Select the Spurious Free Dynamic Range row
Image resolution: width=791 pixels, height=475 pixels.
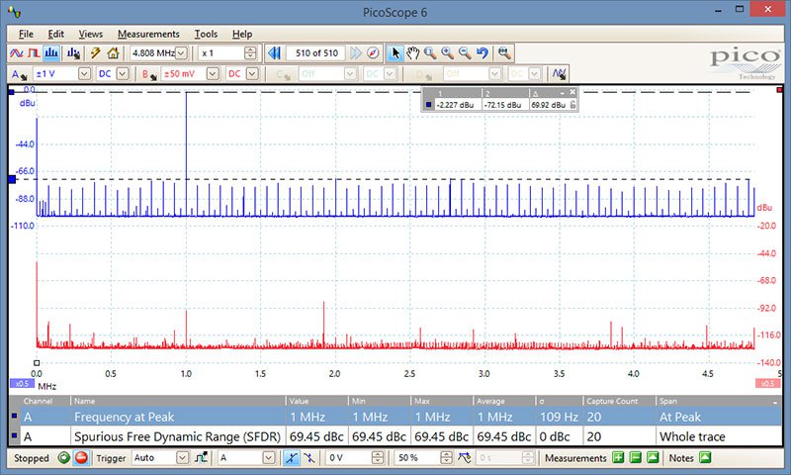pyautogui.click(x=178, y=436)
